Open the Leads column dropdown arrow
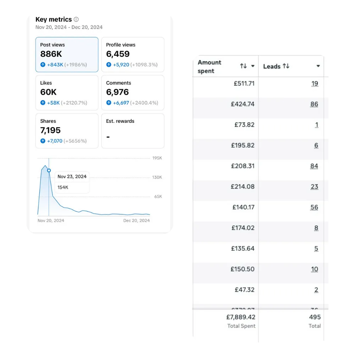 coord(318,66)
